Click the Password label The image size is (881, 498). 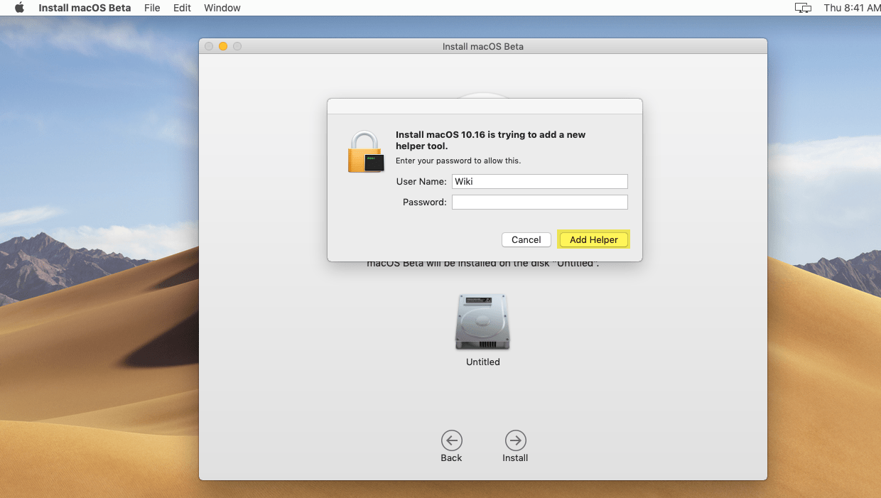425,202
